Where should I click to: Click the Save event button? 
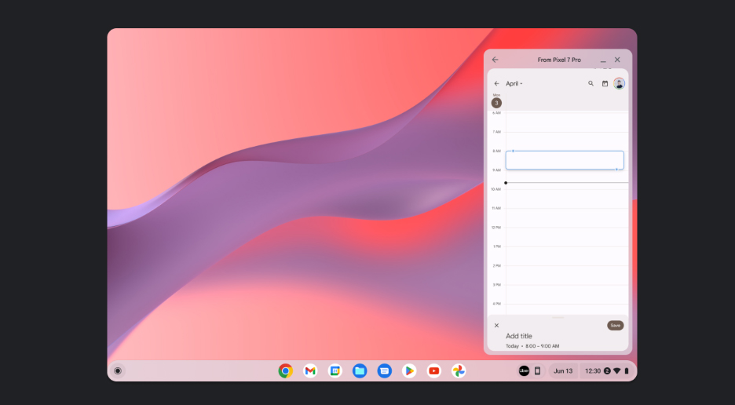point(615,325)
